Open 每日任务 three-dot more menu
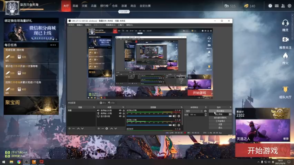 point(53,45)
